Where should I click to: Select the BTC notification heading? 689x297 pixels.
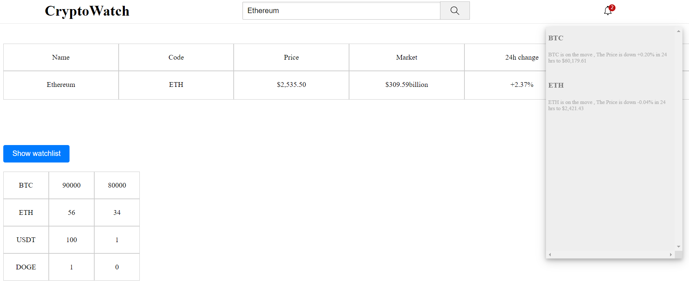(555, 38)
